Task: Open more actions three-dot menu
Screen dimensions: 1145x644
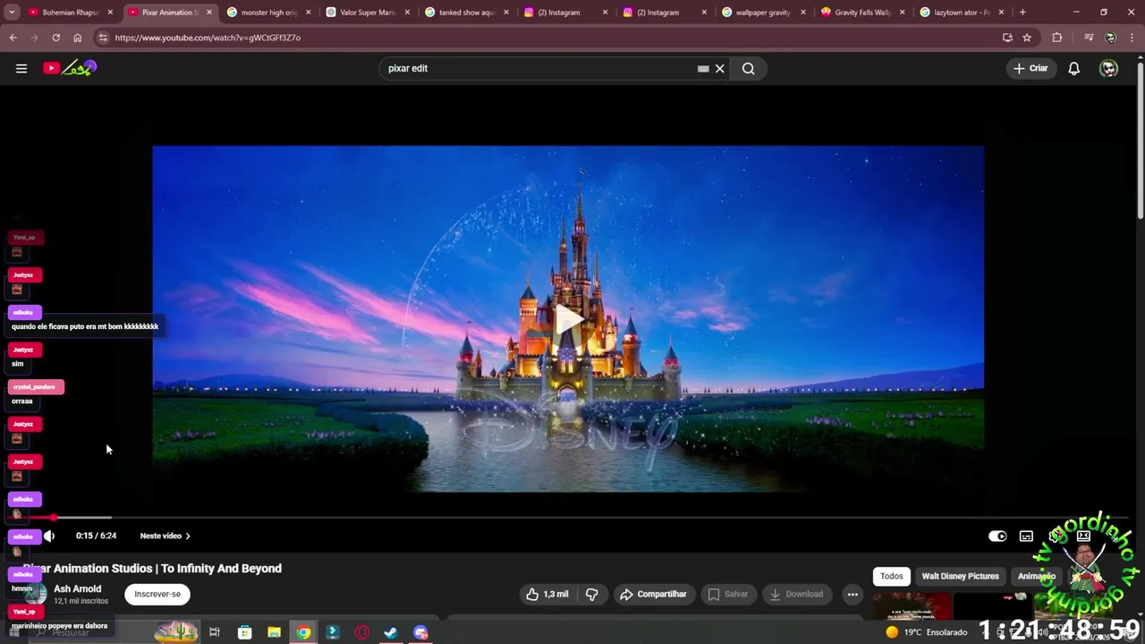Action: pos(852,594)
